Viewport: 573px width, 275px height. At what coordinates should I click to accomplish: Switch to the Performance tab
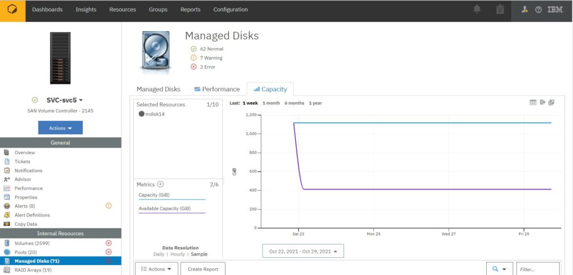pos(217,89)
